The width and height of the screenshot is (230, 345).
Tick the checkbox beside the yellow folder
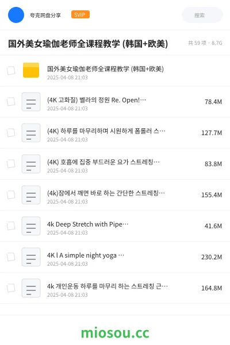[11, 71]
